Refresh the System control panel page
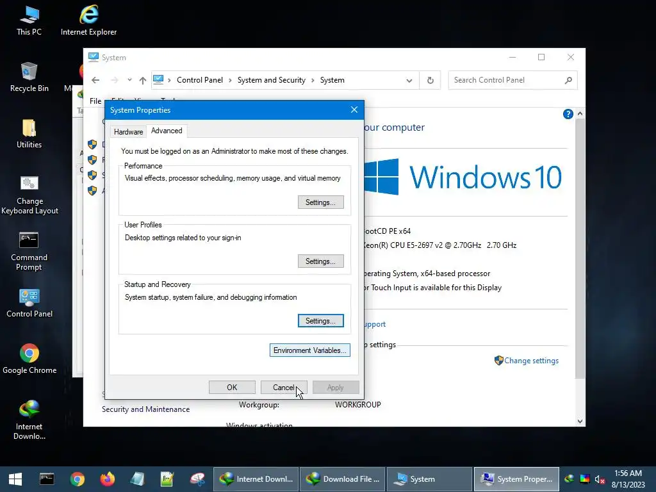Screen dimensions: 656x492 tap(430, 80)
